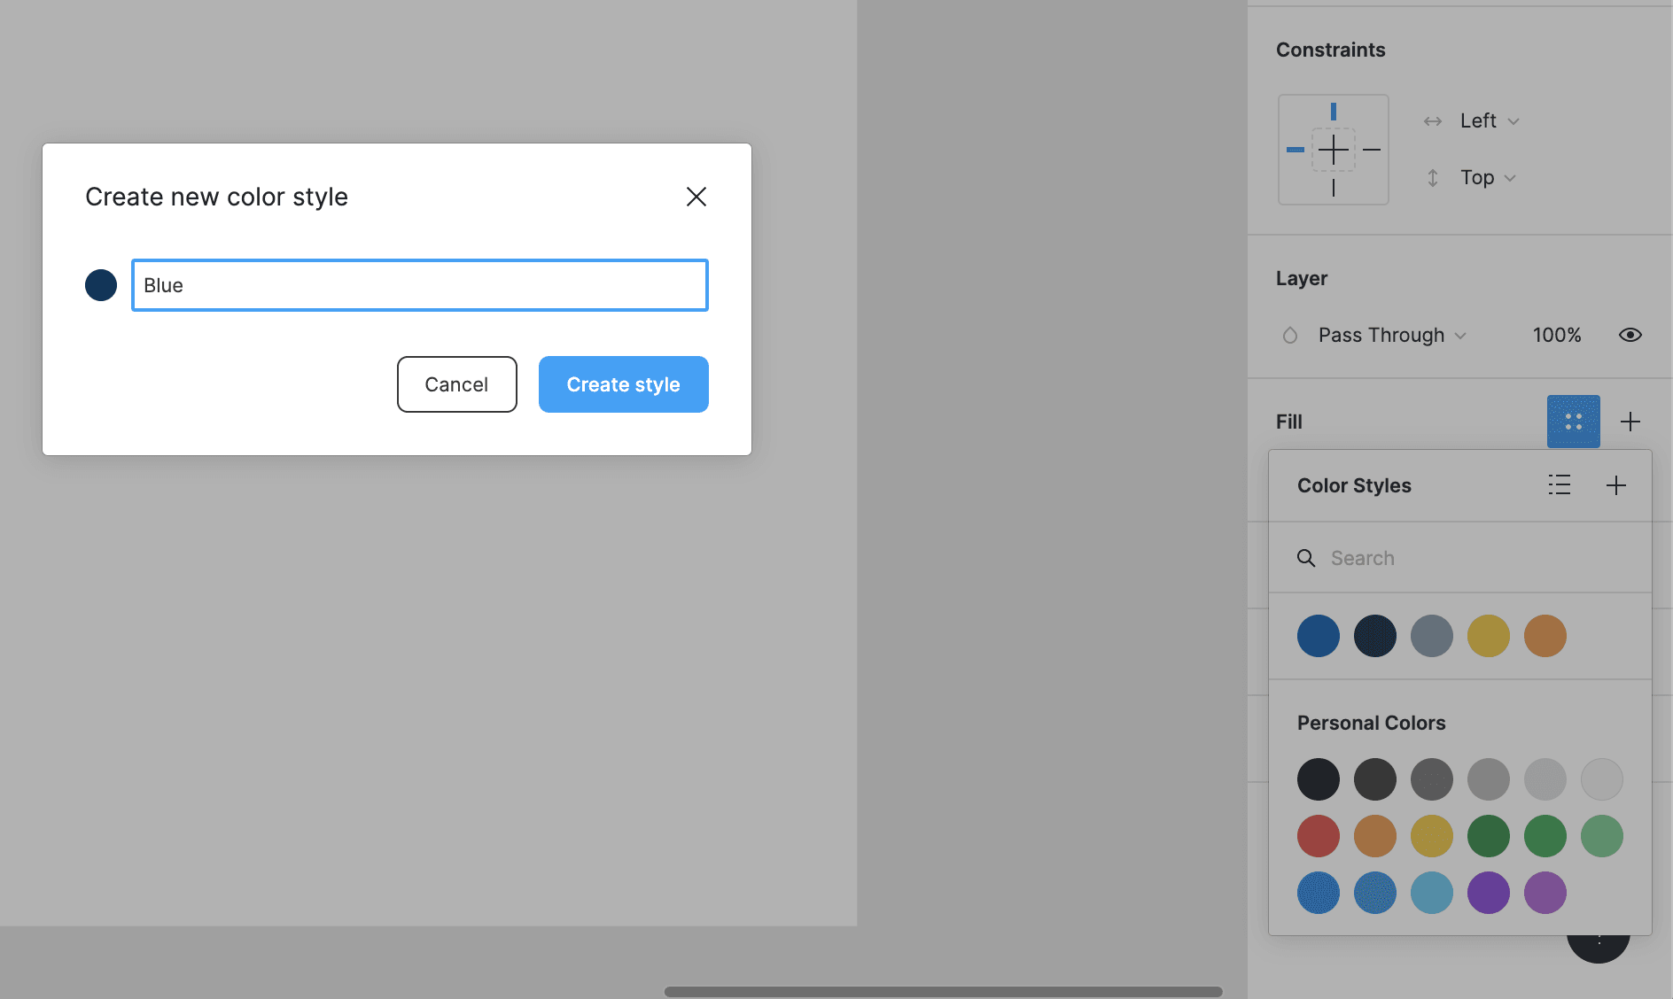This screenshot has height=999, width=1673.
Task: Pick the red Personal Colors swatch
Action: (x=1319, y=836)
